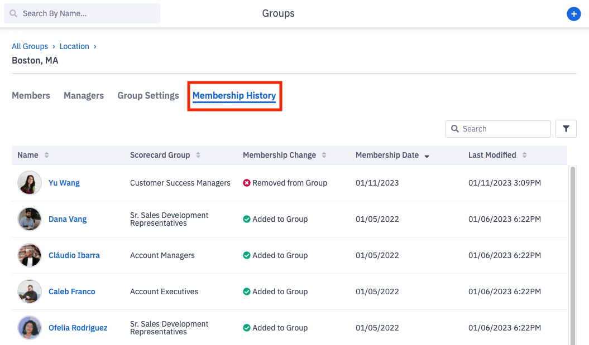Sort by Membership Change column
Screen dimensions: 589x345
tap(324, 155)
